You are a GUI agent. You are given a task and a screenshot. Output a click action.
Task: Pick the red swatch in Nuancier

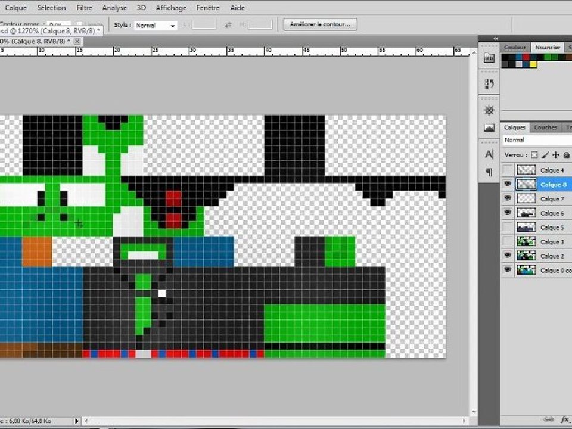(x=526, y=57)
